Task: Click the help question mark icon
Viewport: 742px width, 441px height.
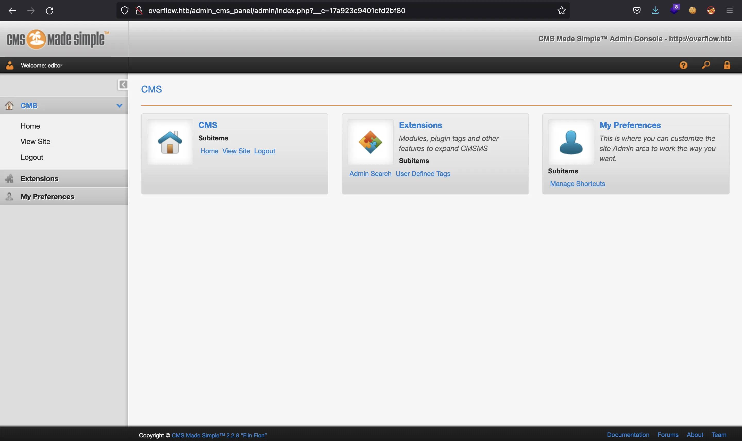Action: tap(683, 65)
